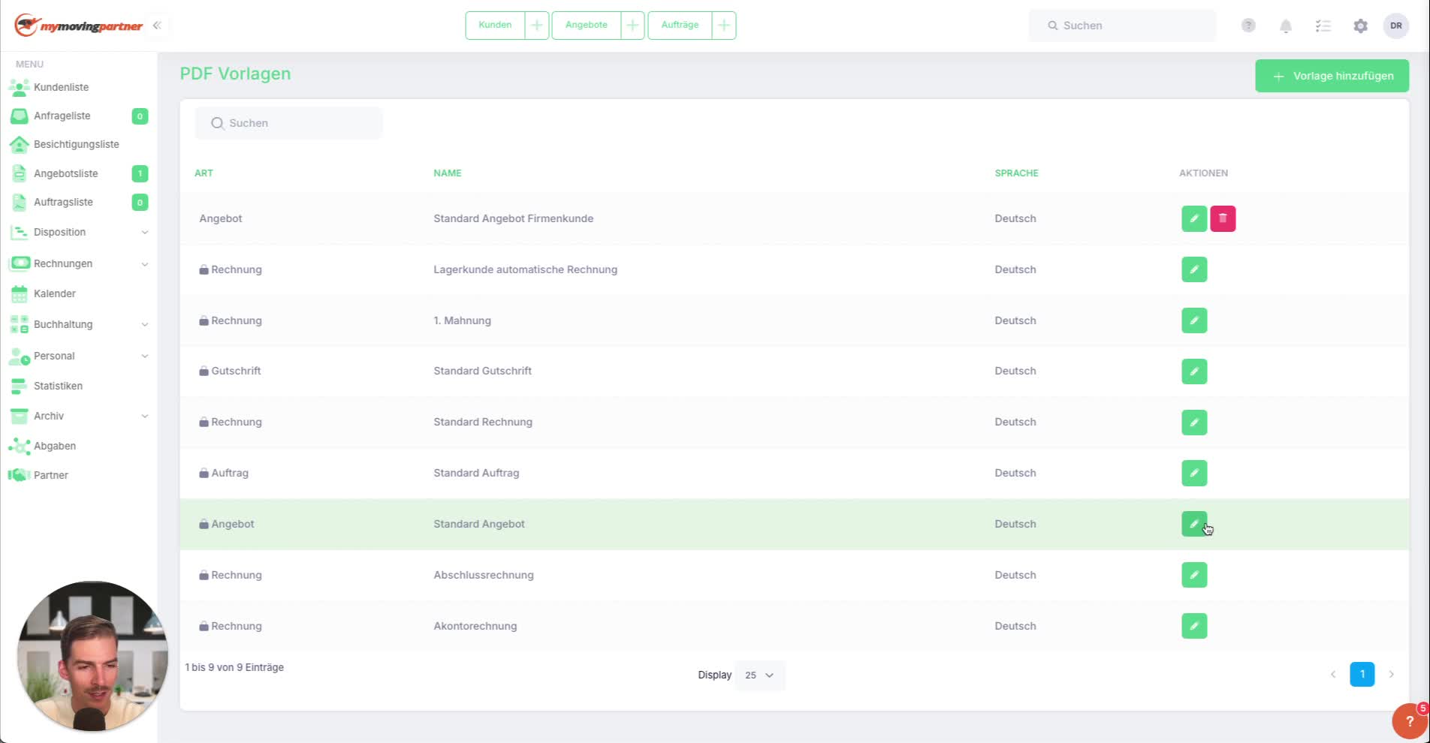The height and width of the screenshot is (743, 1430).
Task: Open the Kunden top button
Action: click(495, 26)
